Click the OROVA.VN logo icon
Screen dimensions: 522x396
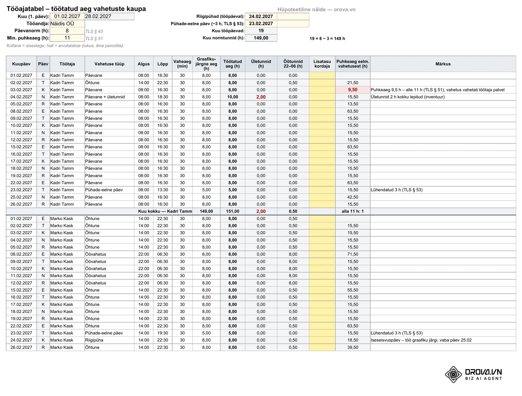453,374
